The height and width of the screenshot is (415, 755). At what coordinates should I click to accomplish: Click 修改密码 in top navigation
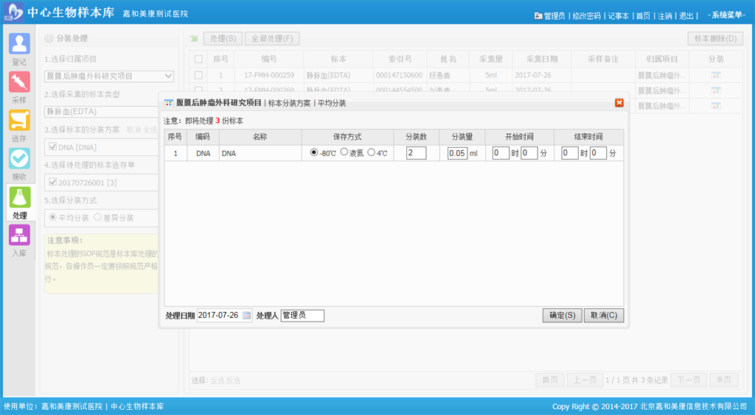click(x=586, y=16)
